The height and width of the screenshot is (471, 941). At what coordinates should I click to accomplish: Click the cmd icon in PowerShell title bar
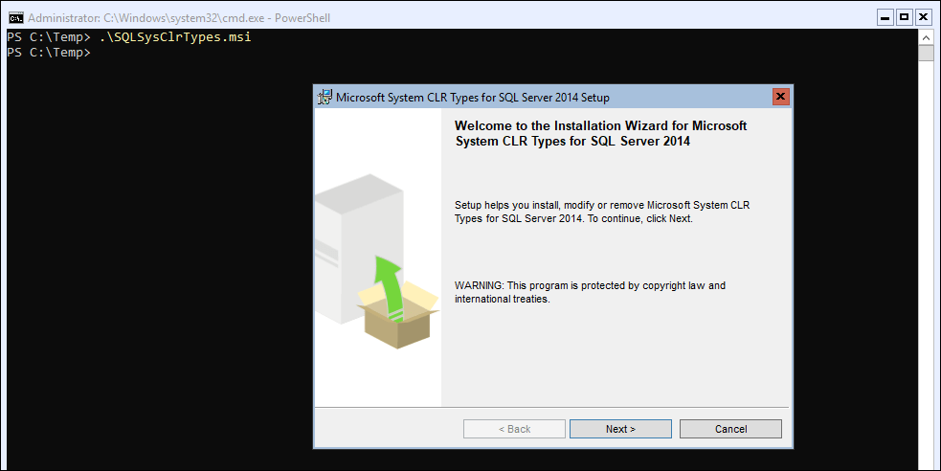tap(15, 17)
